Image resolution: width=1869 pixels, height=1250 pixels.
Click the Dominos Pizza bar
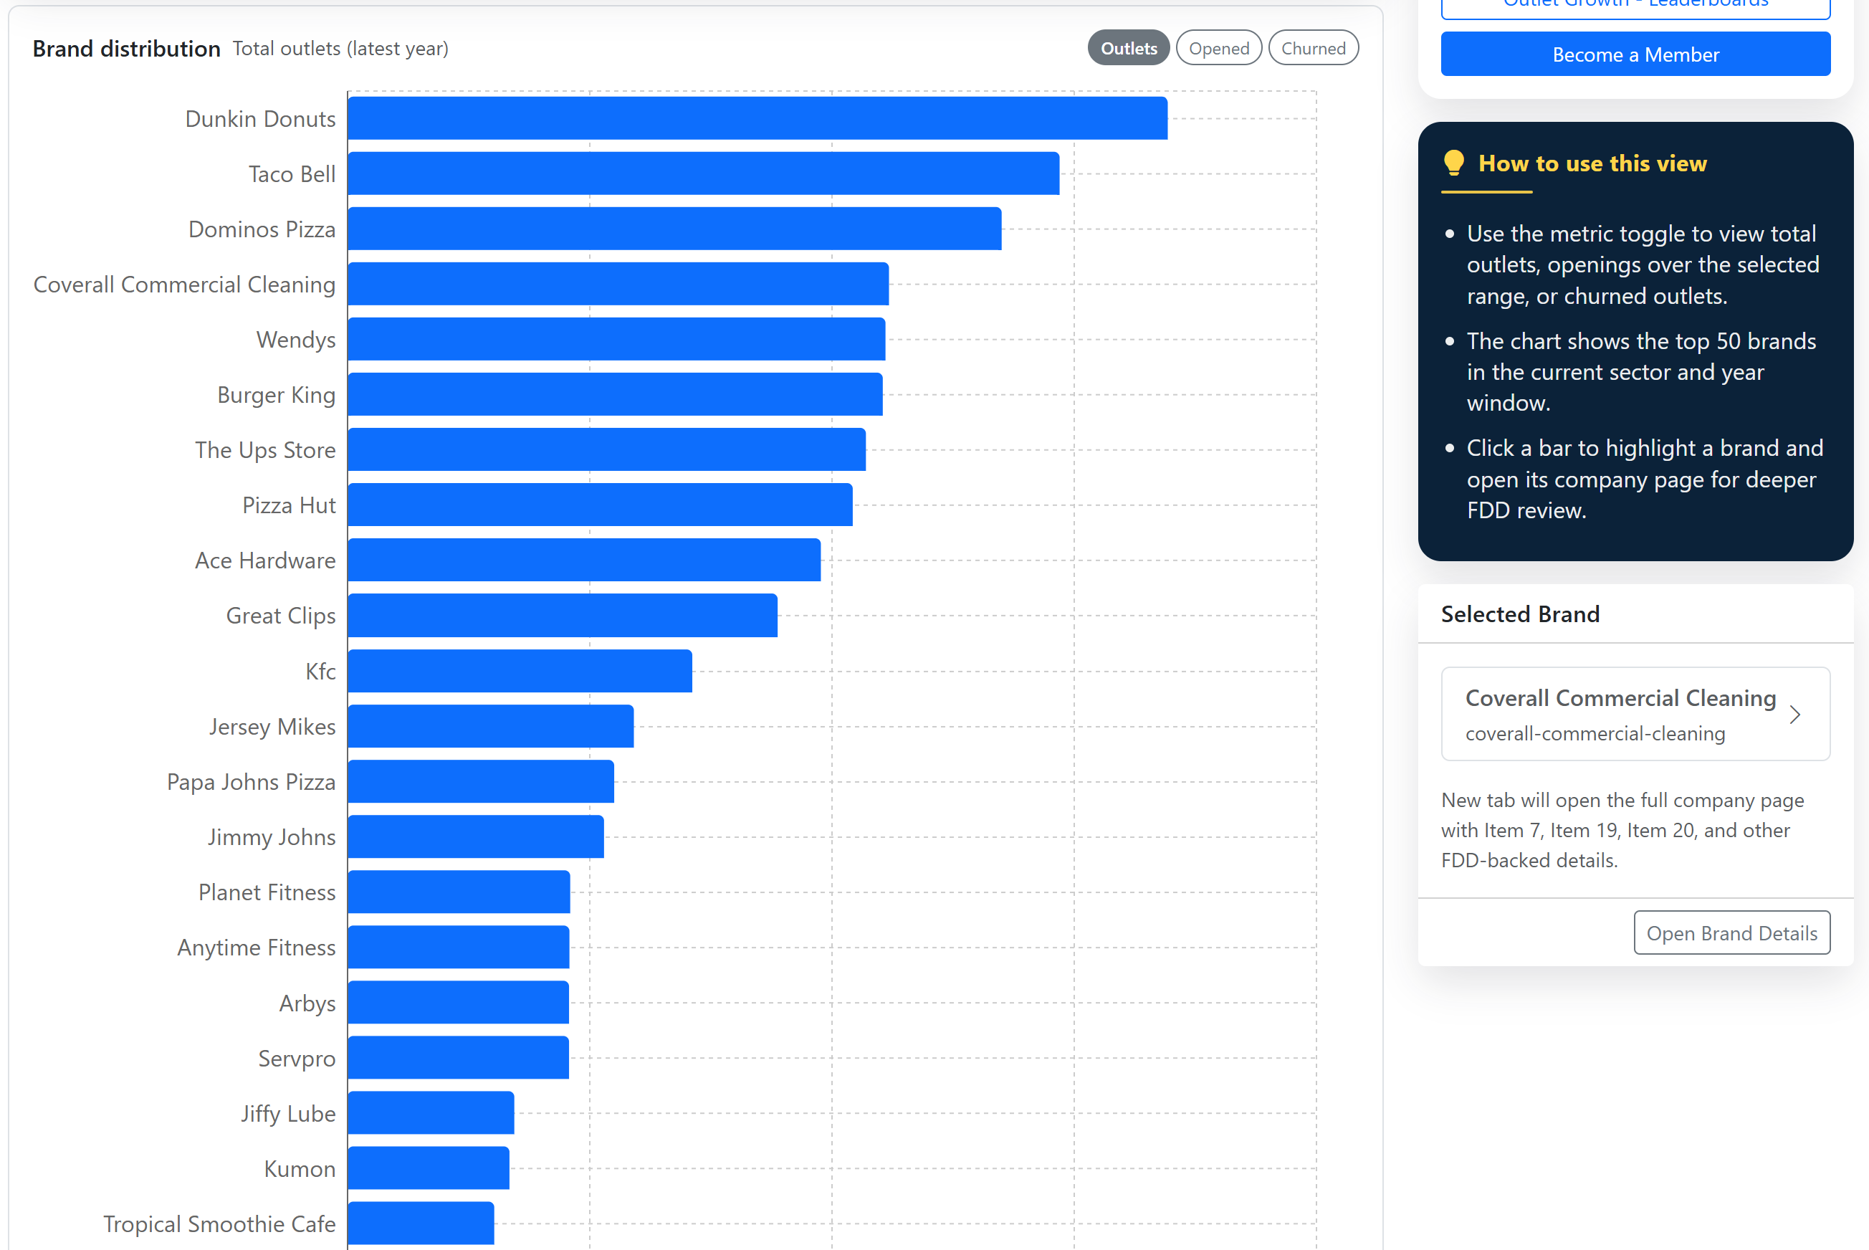coord(674,229)
